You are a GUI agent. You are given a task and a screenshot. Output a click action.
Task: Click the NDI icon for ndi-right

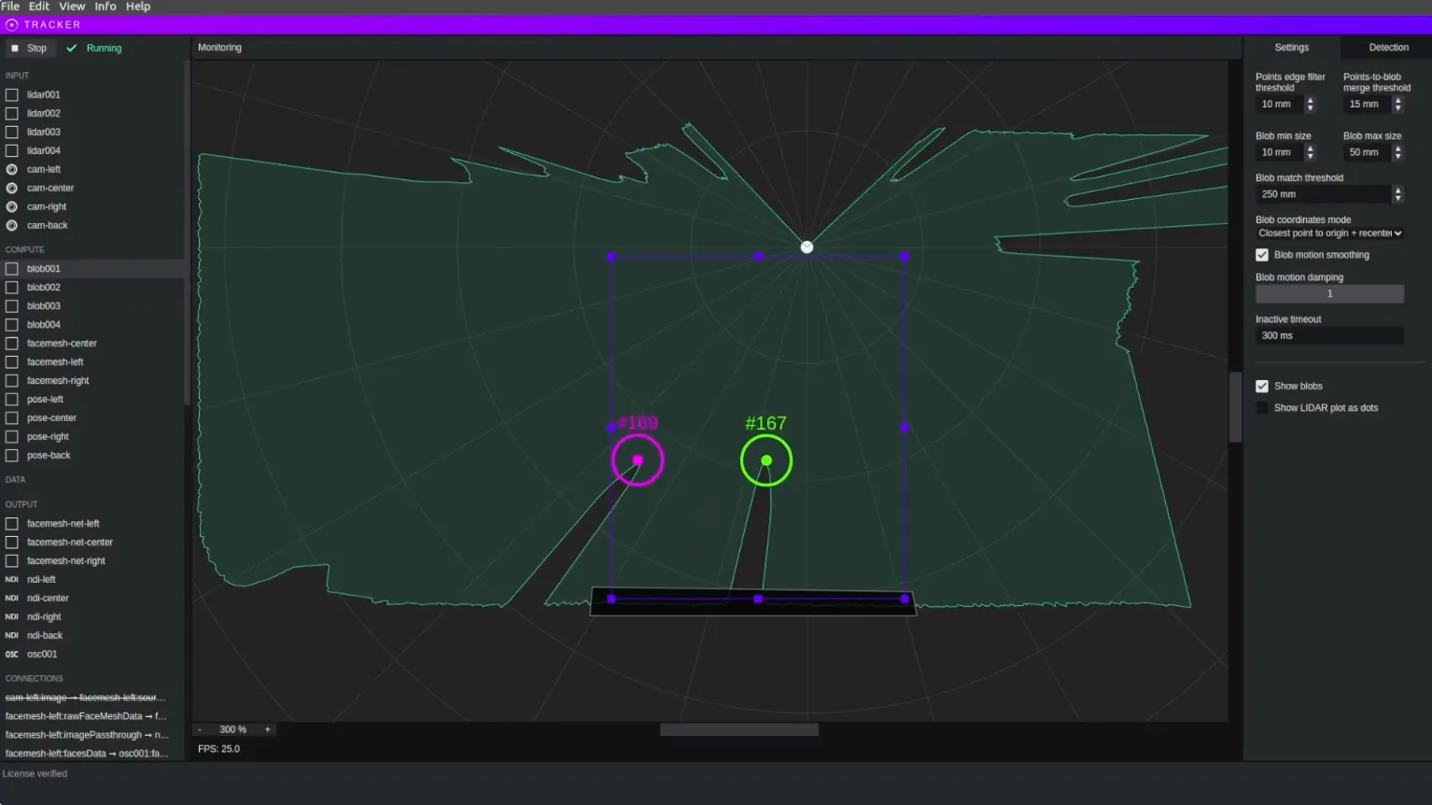pyautogui.click(x=12, y=616)
